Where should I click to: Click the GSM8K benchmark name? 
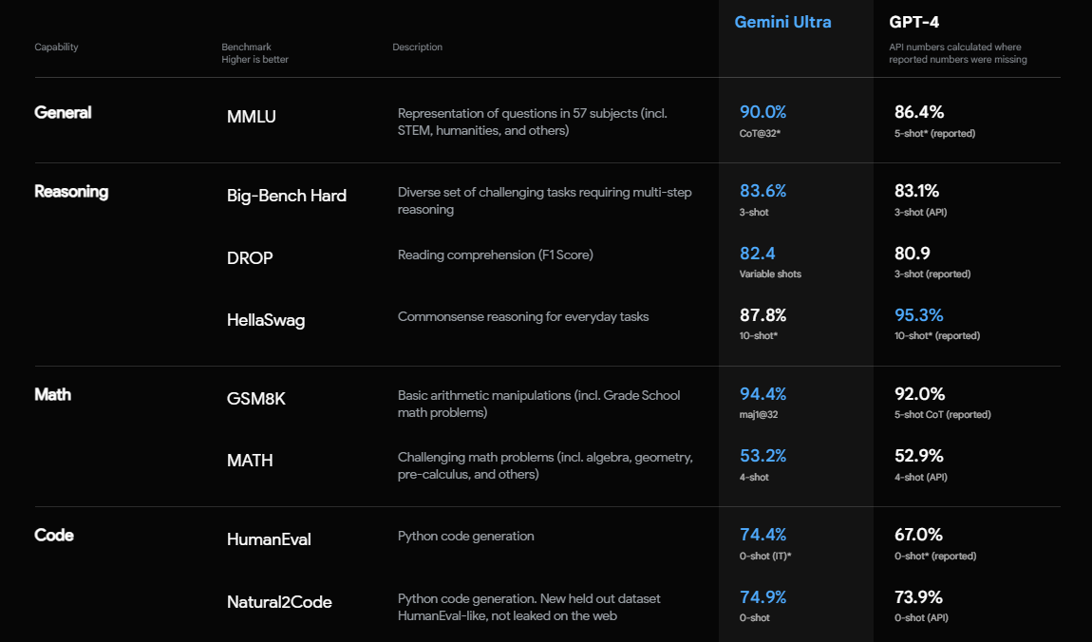coord(256,398)
